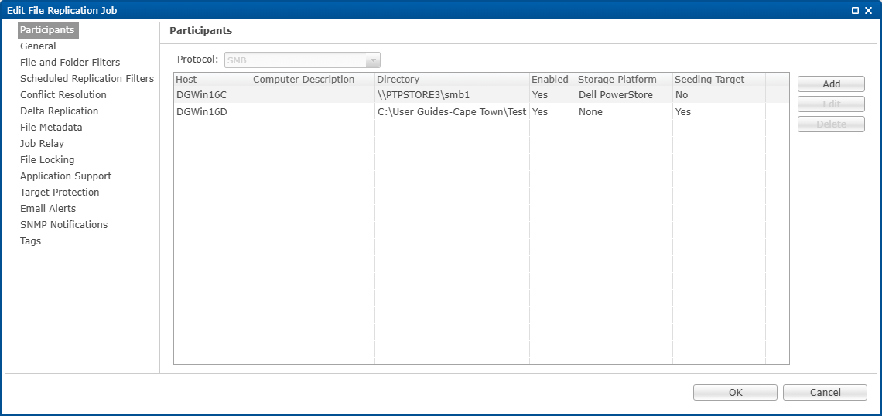
Task: Open the File Metadata section
Action: pos(51,128)
